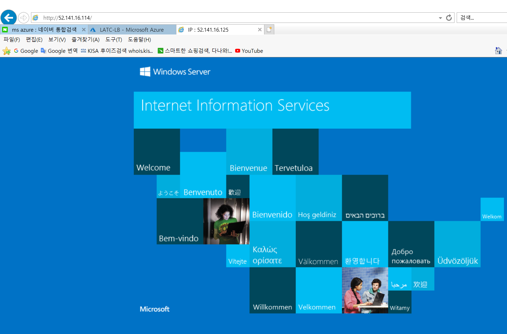The width and height of the screenshot is (507, 334).
Task: Open the address bar history dropdown arrow
Action: click(440, 18)
